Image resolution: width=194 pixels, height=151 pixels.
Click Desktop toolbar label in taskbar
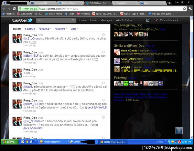coord(159,142)
